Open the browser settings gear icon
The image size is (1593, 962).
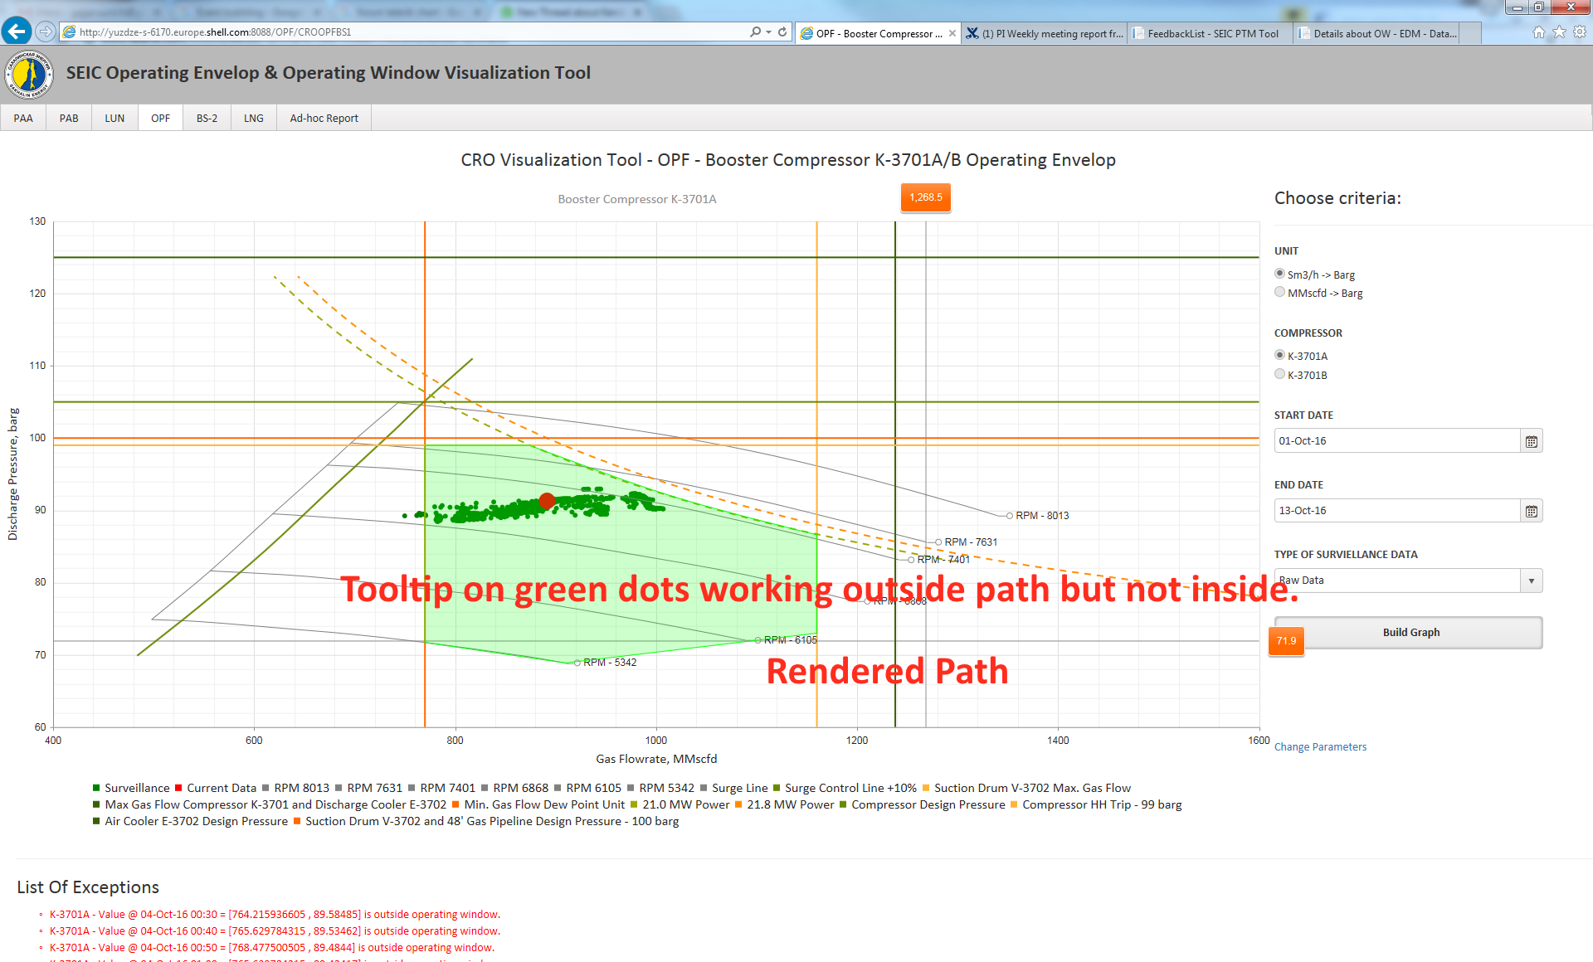(x=1580, y=32)
